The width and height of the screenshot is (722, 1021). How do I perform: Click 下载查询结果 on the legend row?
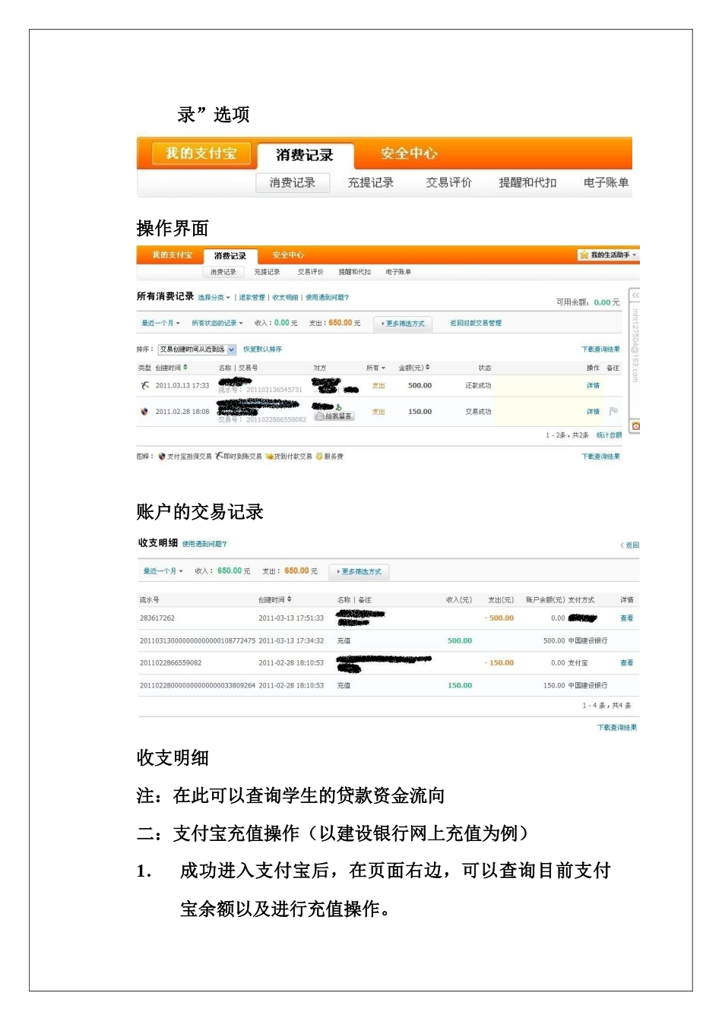point(600,457)
